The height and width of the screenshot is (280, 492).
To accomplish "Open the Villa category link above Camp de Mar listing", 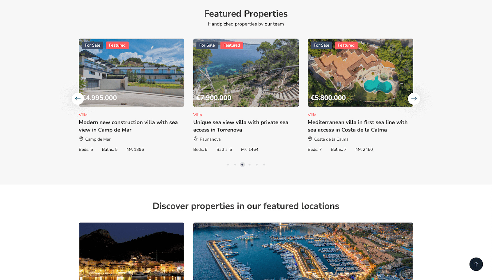I will (x=83, y=115).
